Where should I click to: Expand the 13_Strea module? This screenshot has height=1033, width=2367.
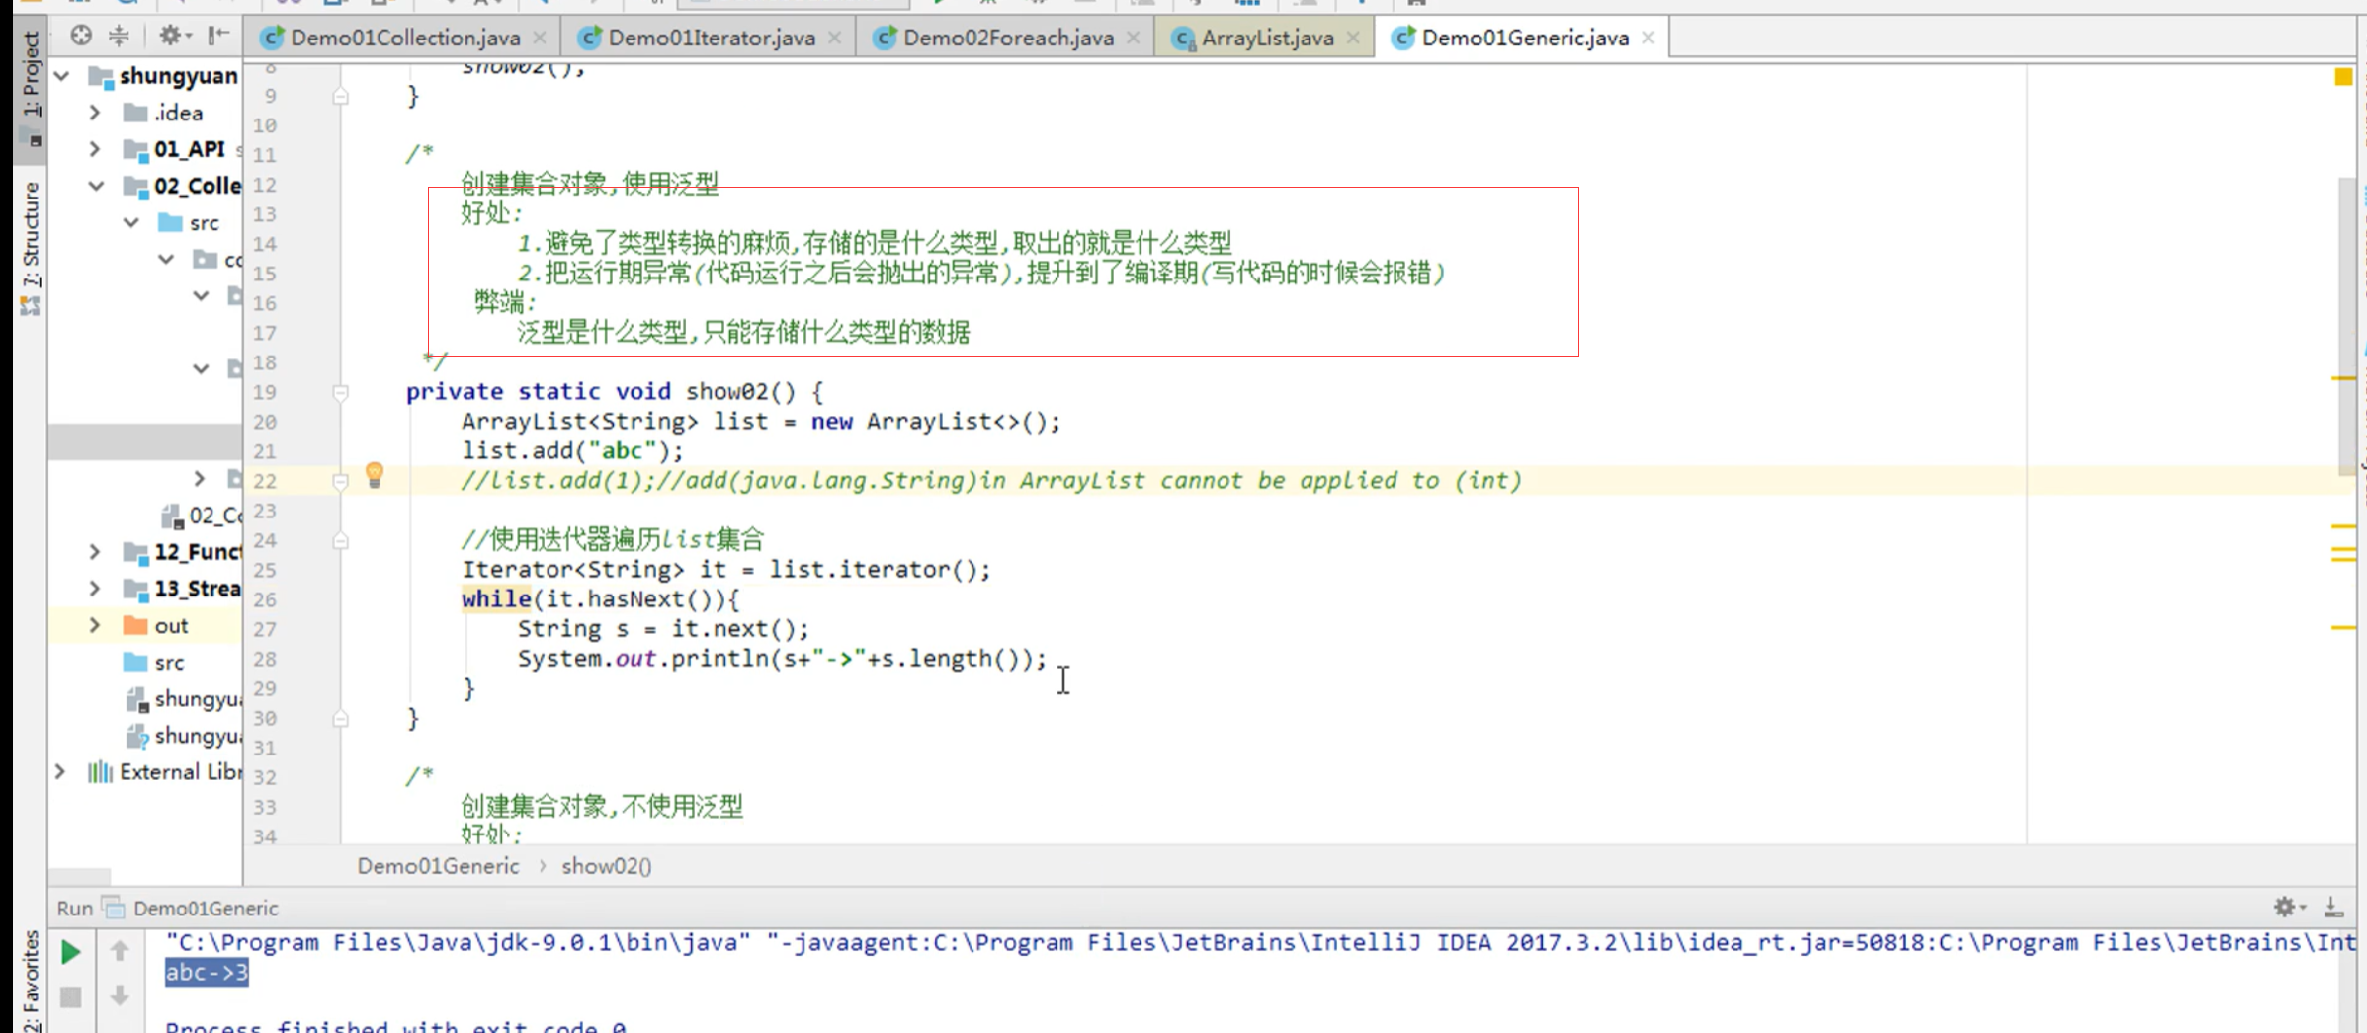pos(95,589)
